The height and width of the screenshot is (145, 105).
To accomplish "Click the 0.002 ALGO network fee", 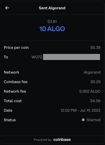I will coord(90,91).
